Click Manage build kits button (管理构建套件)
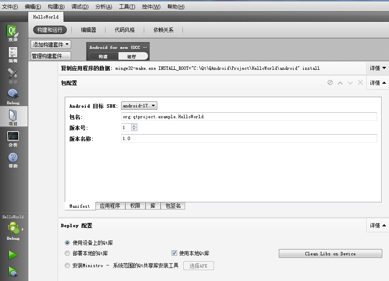 coord(51,56)
